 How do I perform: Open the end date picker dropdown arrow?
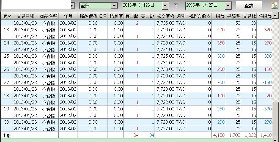pyautogui.click(x=228, y=6)
